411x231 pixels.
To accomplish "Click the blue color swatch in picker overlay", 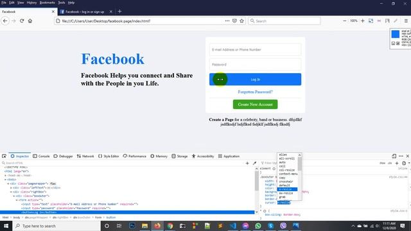I will pyautogui.click(x=396, y=34).
